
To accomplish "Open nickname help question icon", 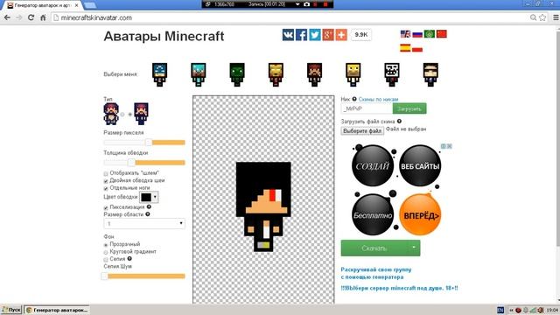I will click(x=354, y=99).
